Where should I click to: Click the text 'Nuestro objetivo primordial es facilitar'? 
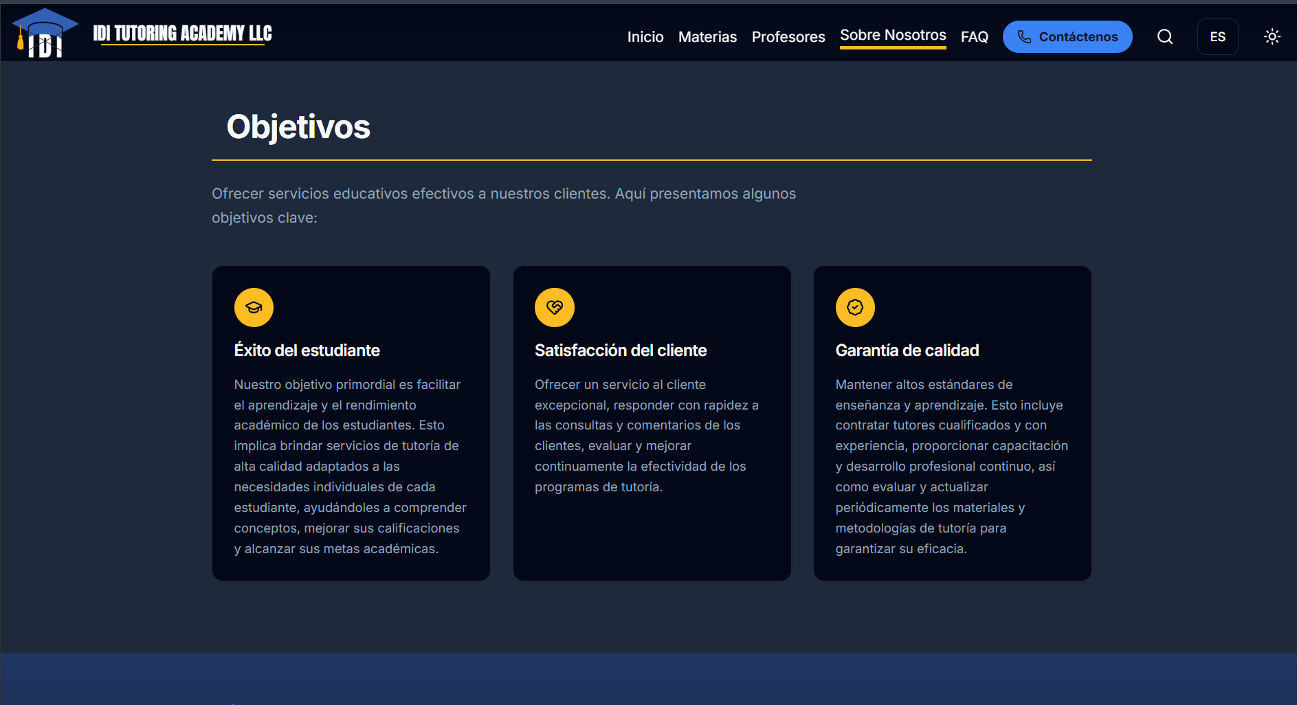pos(347,385)
